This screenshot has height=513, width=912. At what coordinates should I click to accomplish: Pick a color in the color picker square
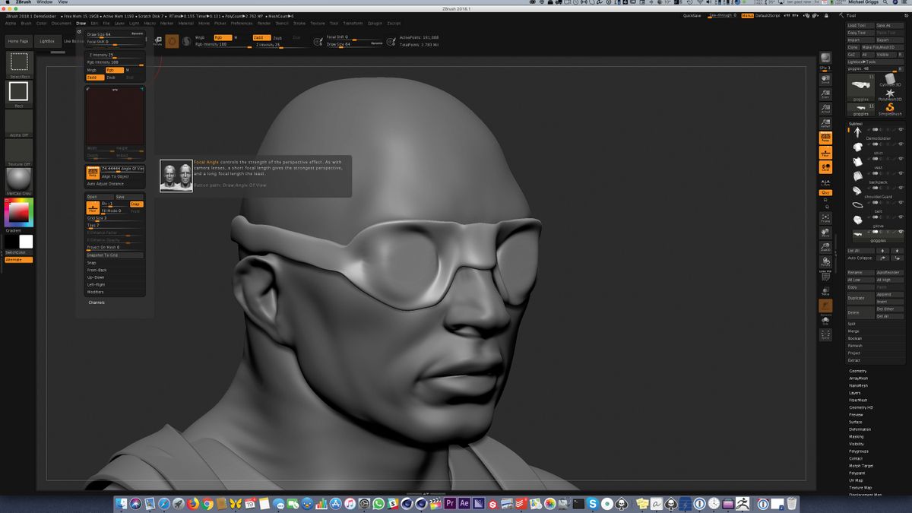[x=18, y=212]
